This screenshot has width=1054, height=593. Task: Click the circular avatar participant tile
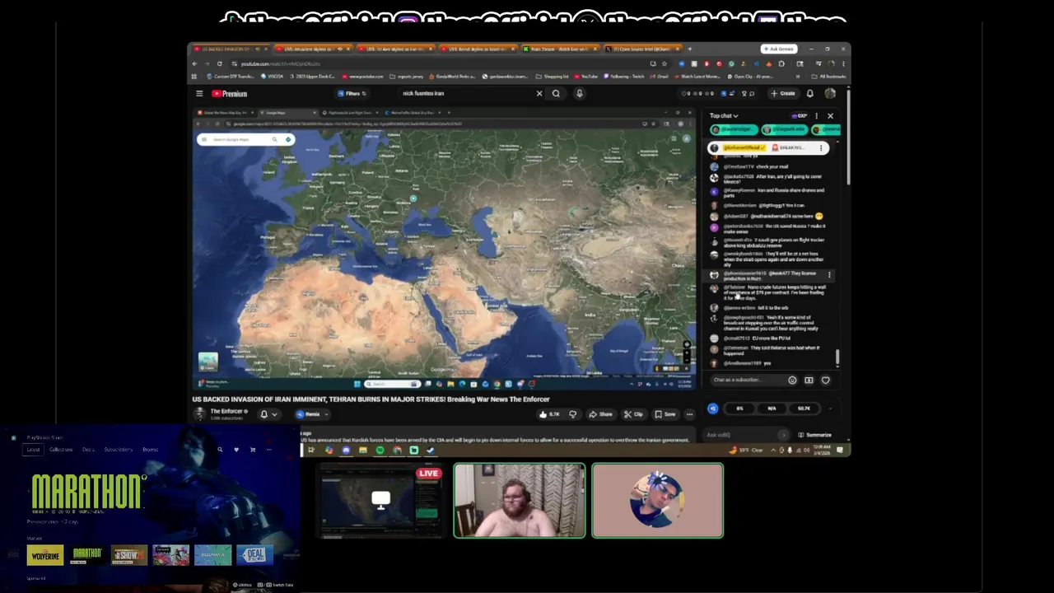pyautogui.click(x=658, y=501)
